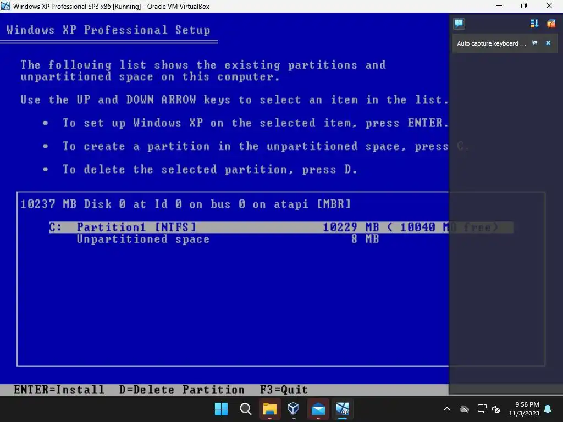Screen dimensions: 563x422
Task: Open File Explorer from the taskbar
Action: click(x=269, y=409)
